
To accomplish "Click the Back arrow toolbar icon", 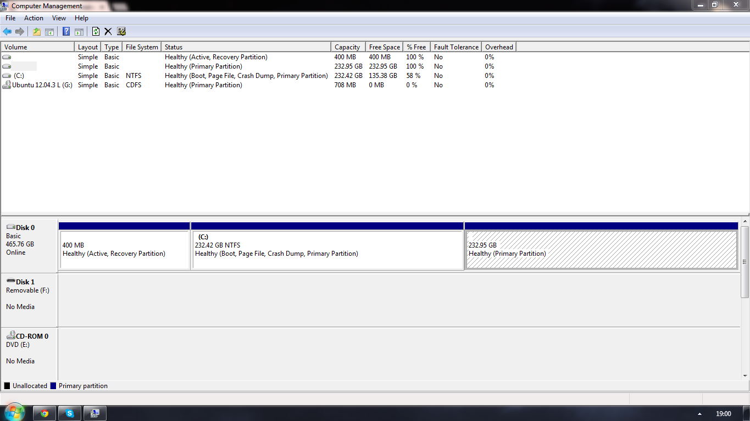I will tap(7, 32).
